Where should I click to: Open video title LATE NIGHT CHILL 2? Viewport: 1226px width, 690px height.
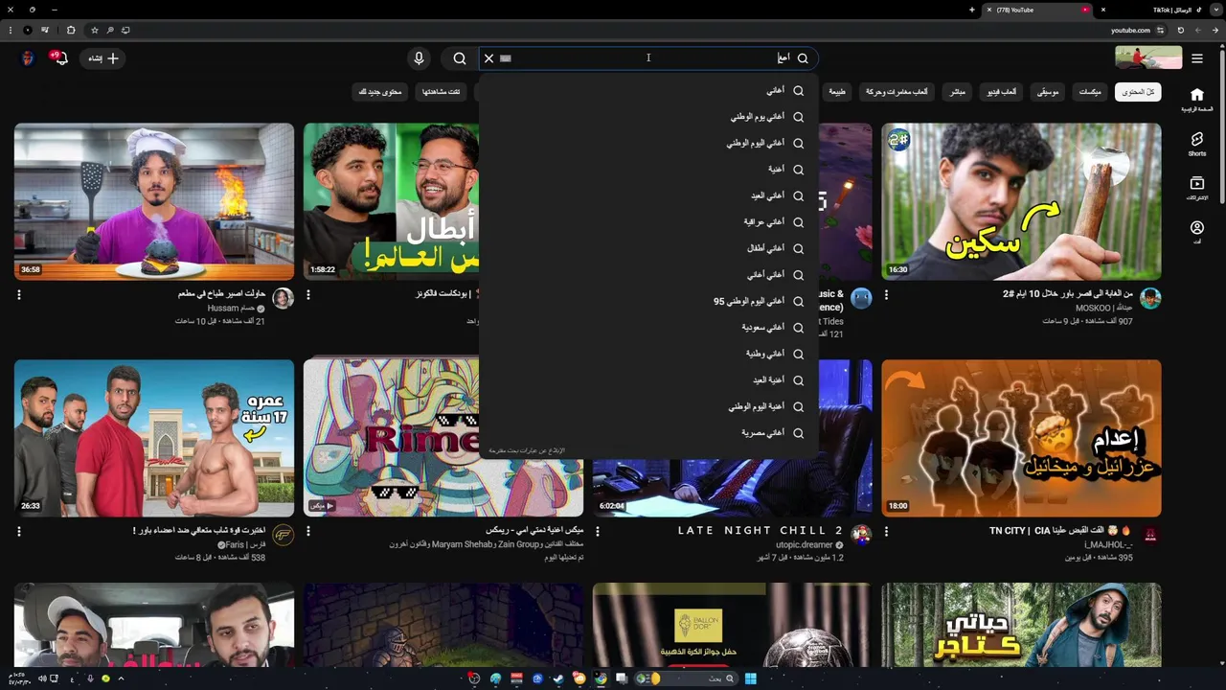pos(761,530)
